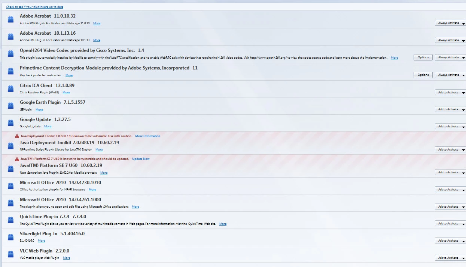Select the 'Silverlight Plug-In 5.1.40416.0' title
The height and width of the screenshot is (267, 466).
click(52, 234)
